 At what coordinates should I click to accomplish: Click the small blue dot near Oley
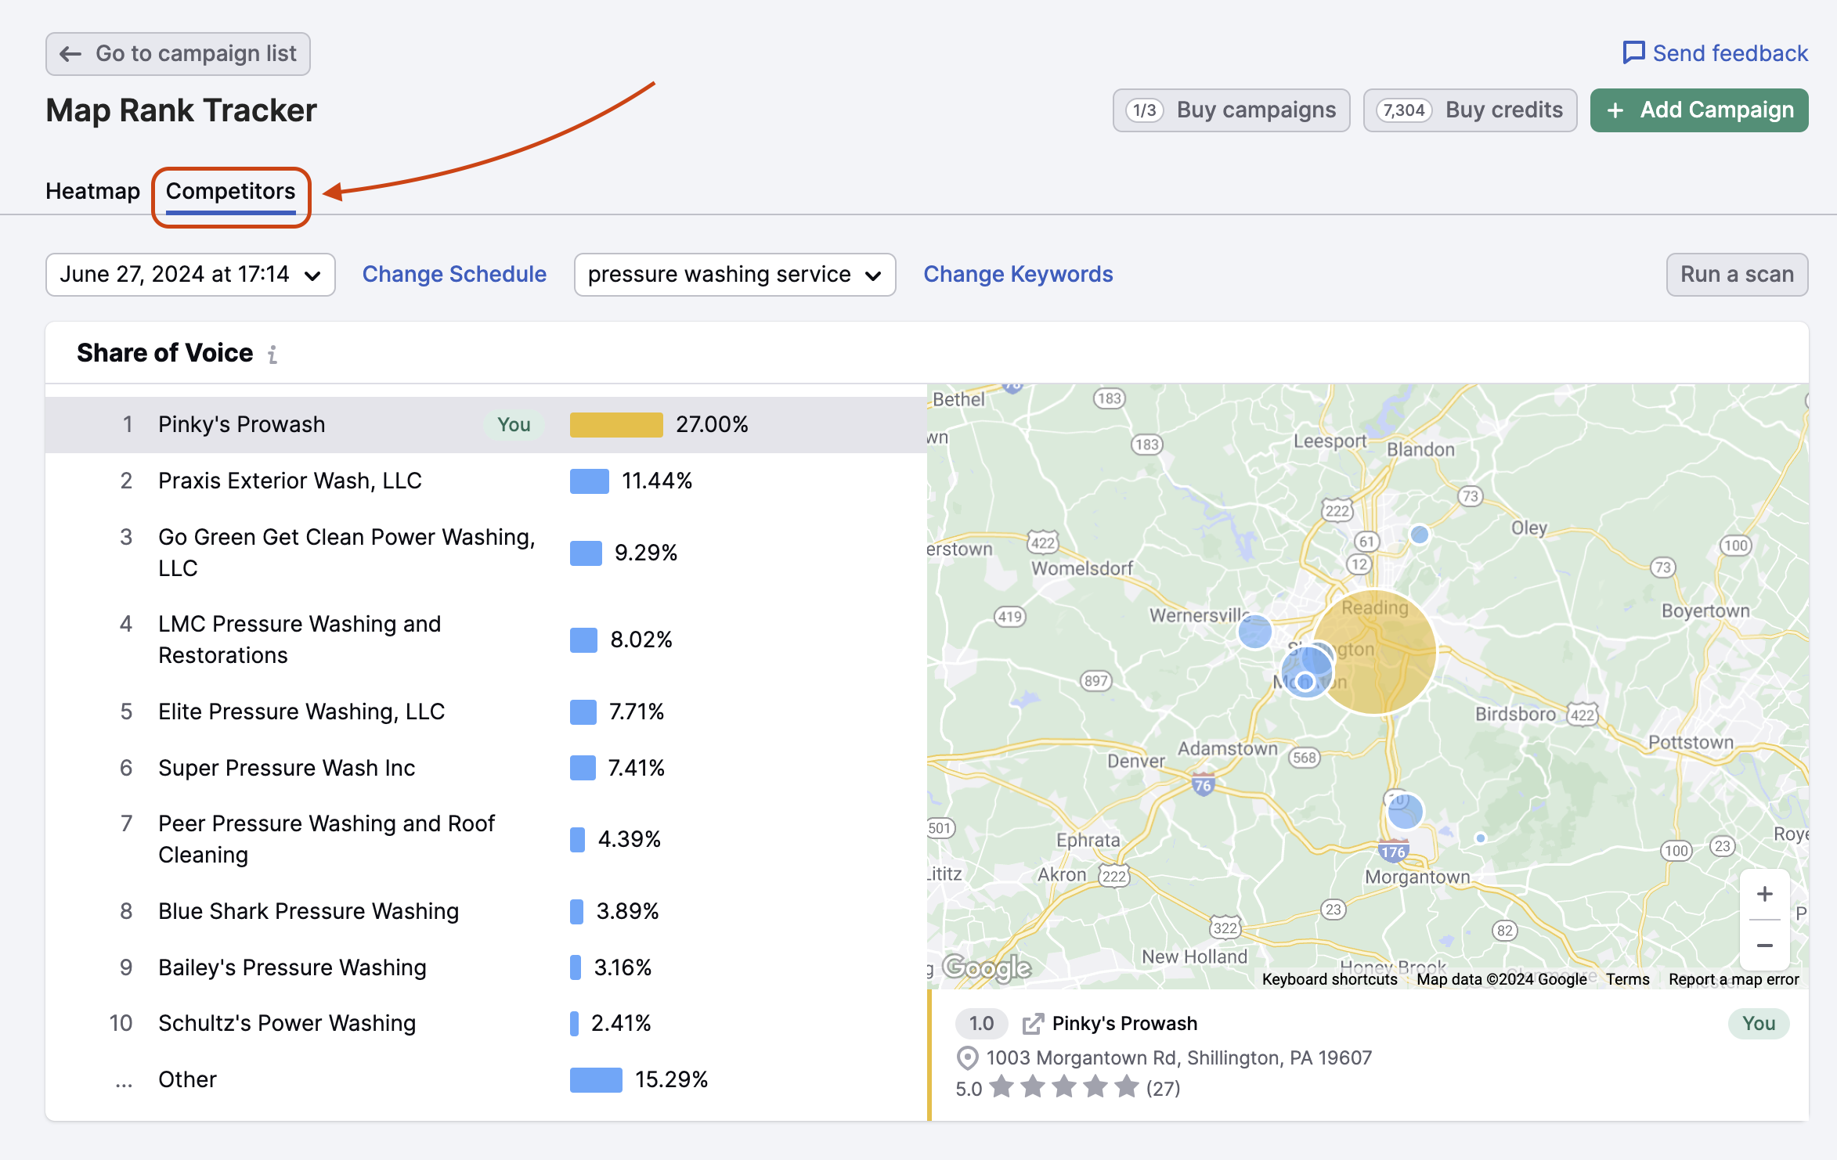(x=1420, y=535)
